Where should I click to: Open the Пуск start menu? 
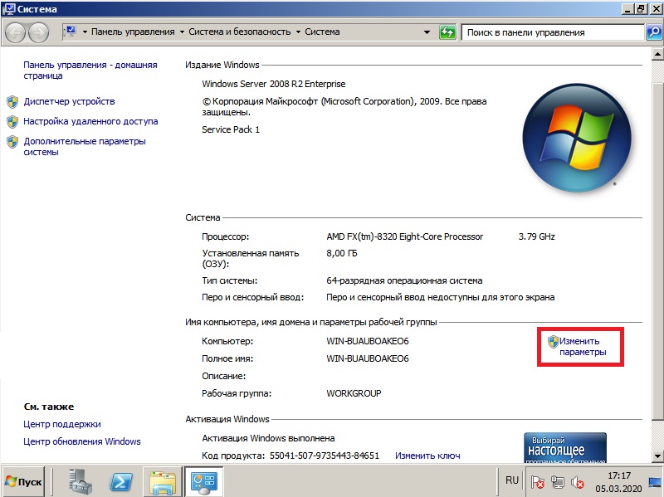tap(23, 482)
